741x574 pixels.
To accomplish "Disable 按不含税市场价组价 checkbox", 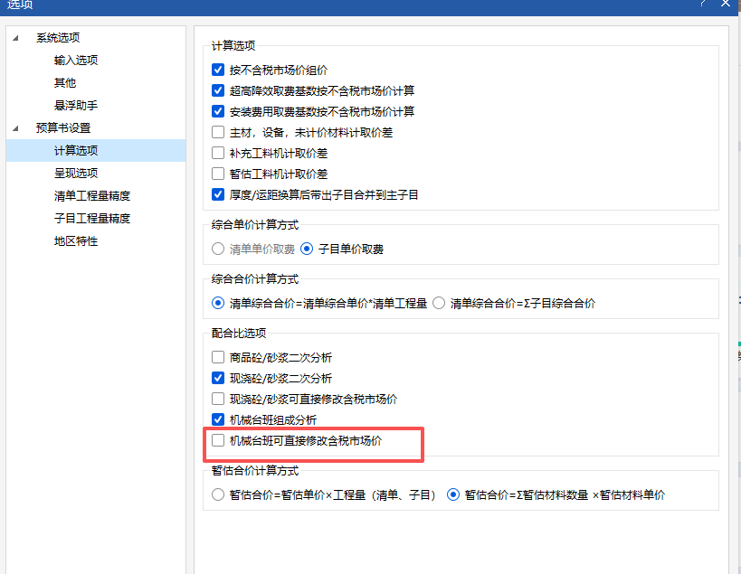I will pos(217,69).
